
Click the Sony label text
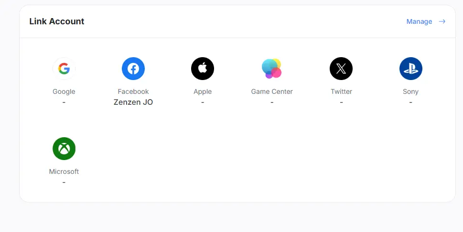pos(410,91)
